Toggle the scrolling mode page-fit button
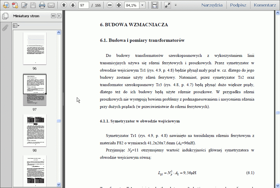This screenshot has width=280, height=188. (154, 5)
